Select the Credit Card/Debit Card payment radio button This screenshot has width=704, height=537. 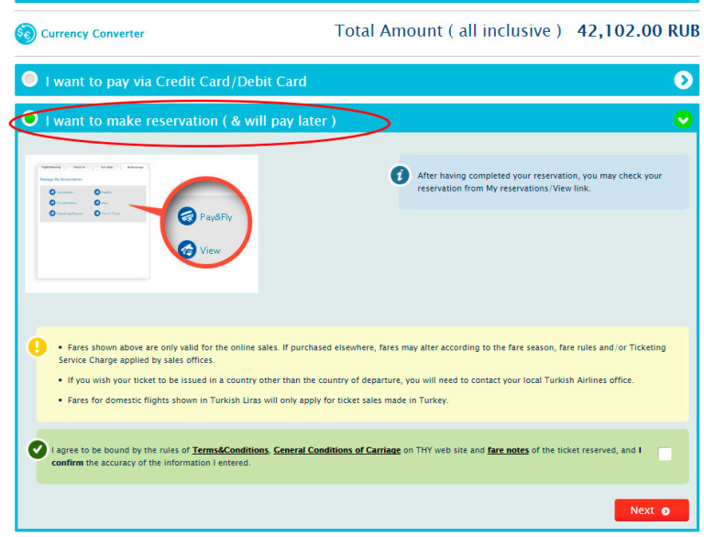click(x=30, y=80)
